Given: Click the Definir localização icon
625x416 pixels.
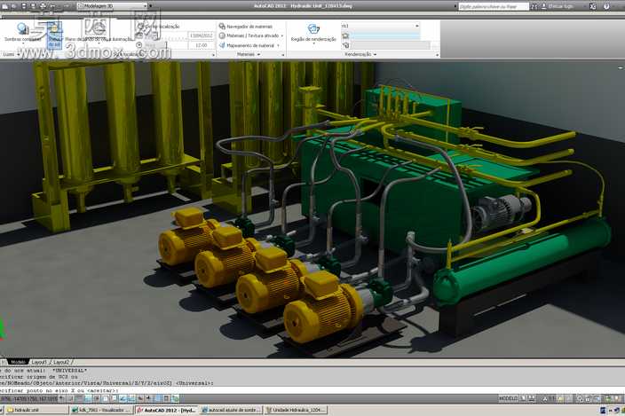Looking at the screenshot, I should click(x=140, y=27).
